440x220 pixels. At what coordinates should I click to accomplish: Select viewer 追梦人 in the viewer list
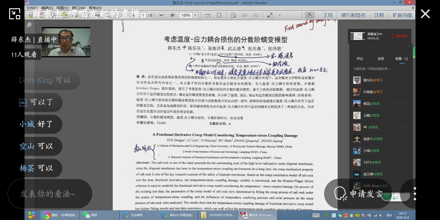(x=381, y=139)
